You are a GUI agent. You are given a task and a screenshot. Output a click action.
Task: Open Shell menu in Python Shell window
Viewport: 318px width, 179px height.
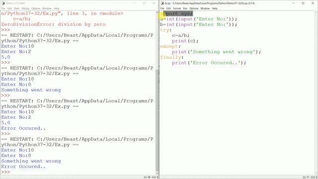(x=16, y=8)
